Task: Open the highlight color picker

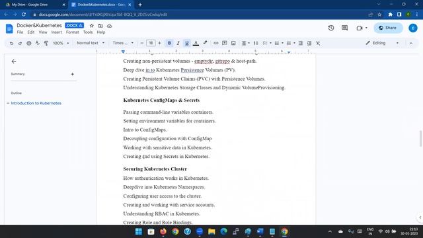Action: coord(205,43)
